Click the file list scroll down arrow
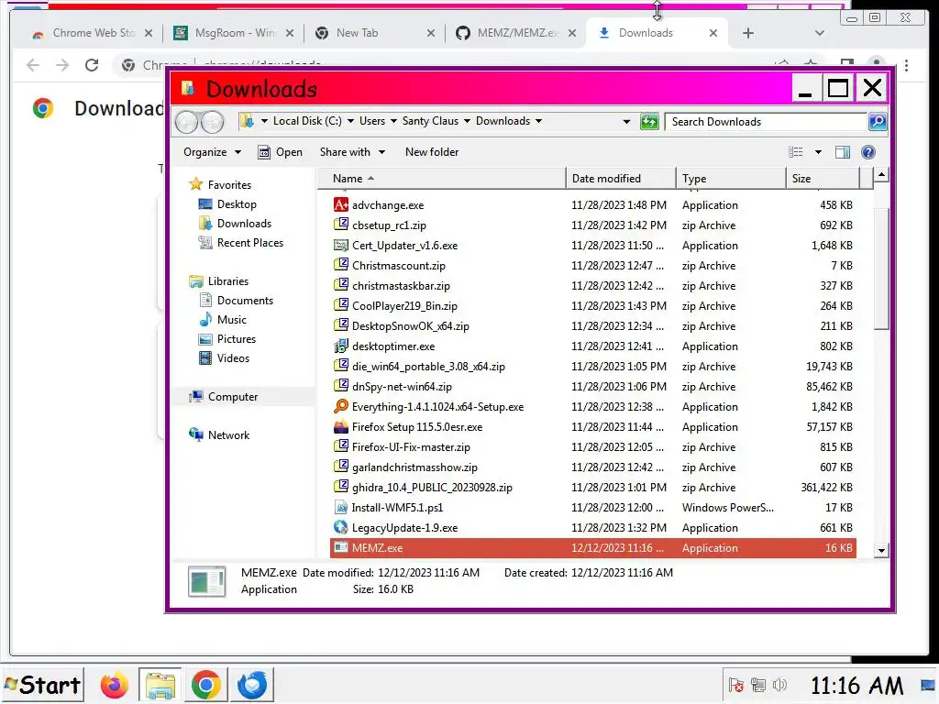The image size is (939, 704). point(881,551)
